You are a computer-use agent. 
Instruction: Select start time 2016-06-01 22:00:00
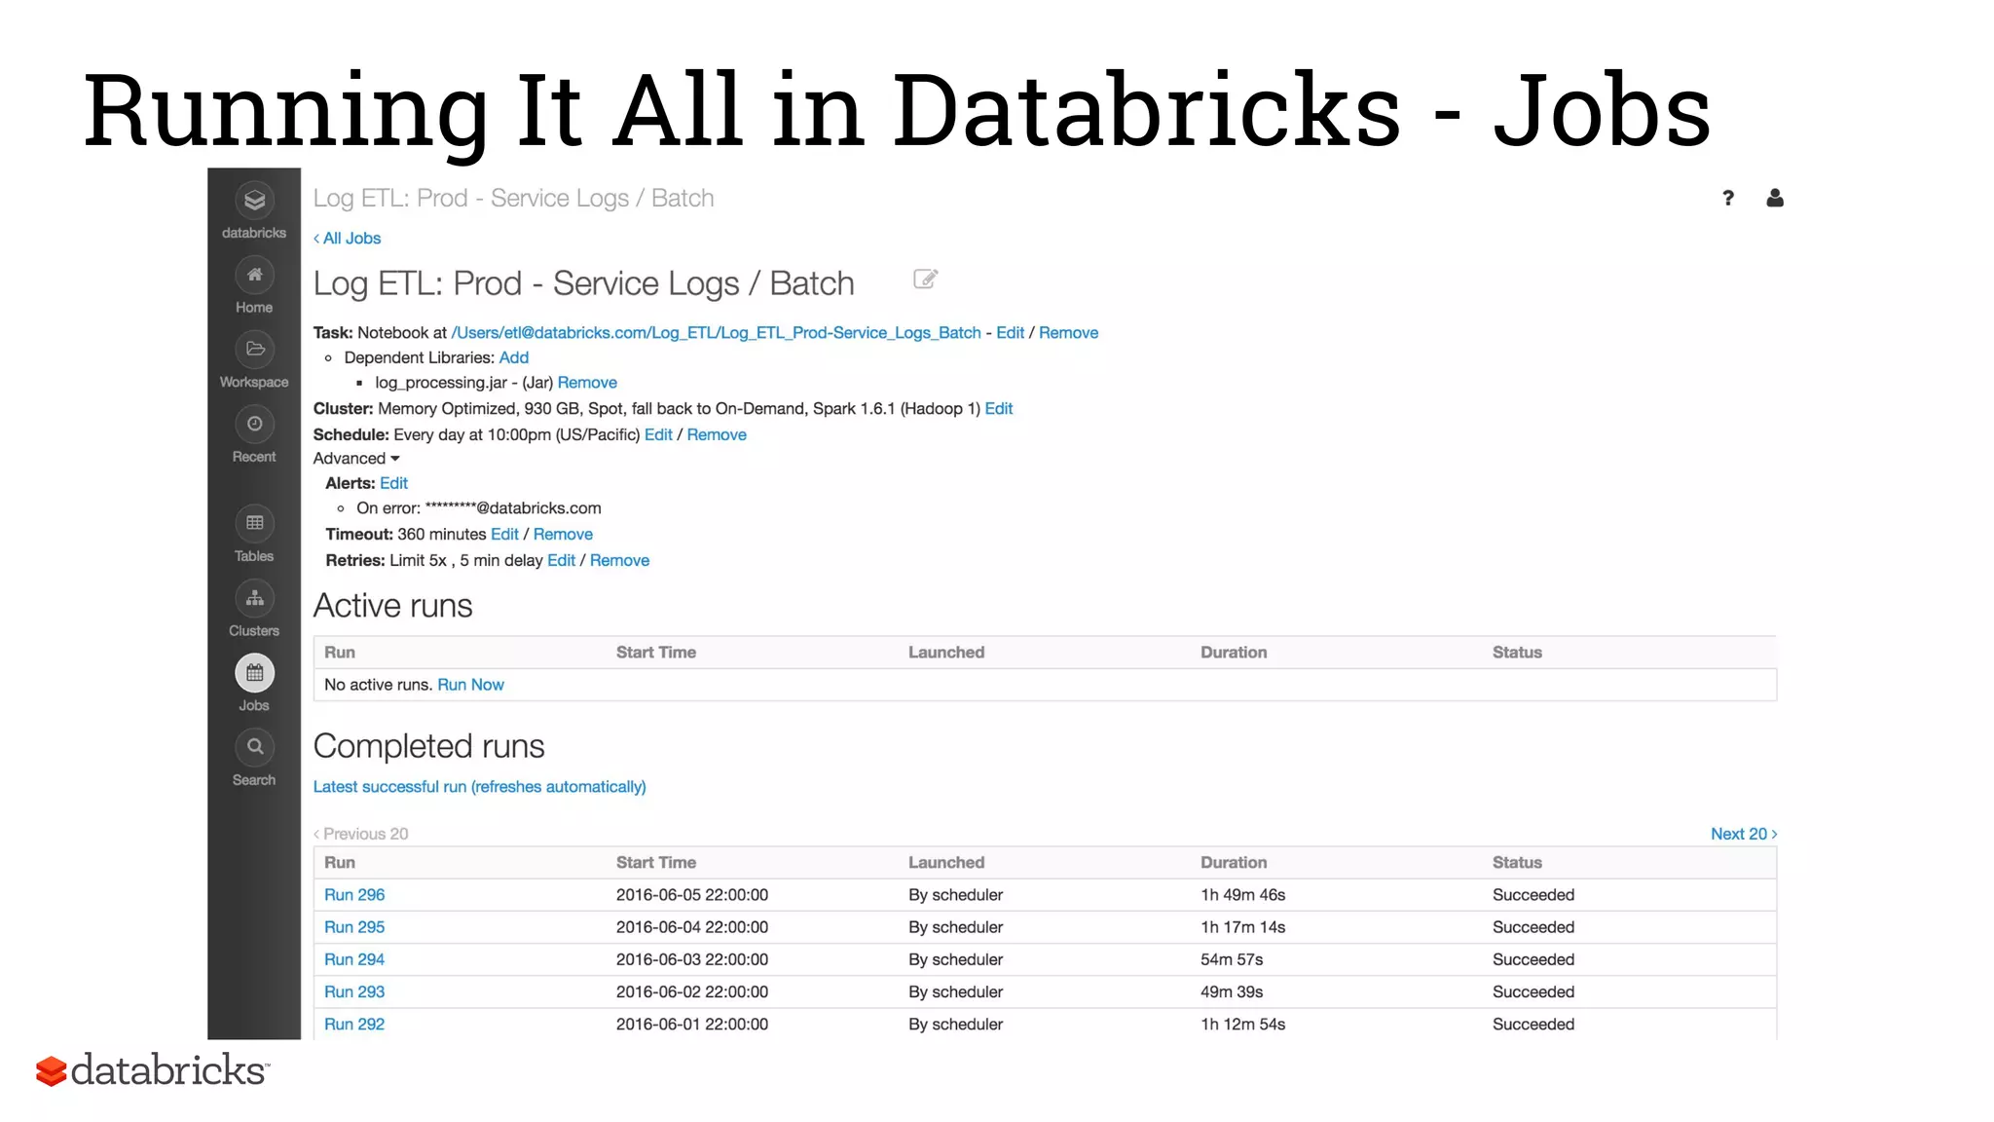692,1025
